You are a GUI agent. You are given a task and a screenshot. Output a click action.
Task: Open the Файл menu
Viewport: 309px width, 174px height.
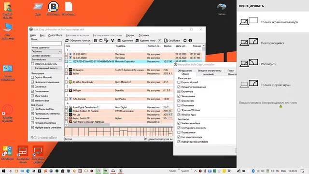tap(33, 35)
